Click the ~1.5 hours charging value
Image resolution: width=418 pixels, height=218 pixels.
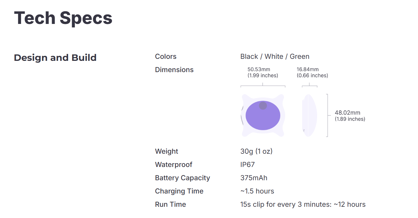257,191
